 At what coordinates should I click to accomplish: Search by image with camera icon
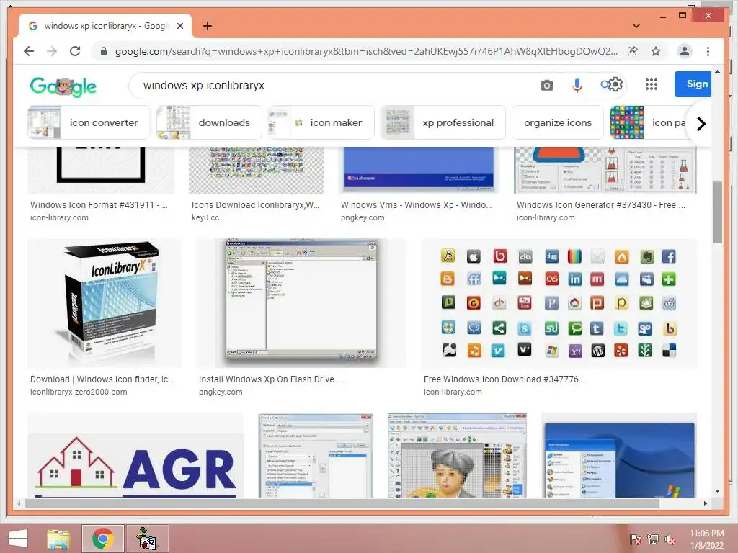coord(547,85)
